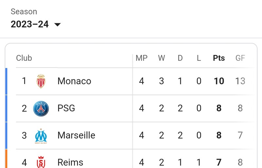Click the MP column header

coord(141,58)
